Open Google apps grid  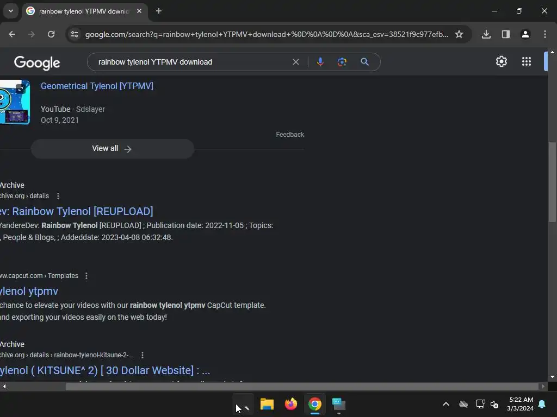(x=527, y=61)
